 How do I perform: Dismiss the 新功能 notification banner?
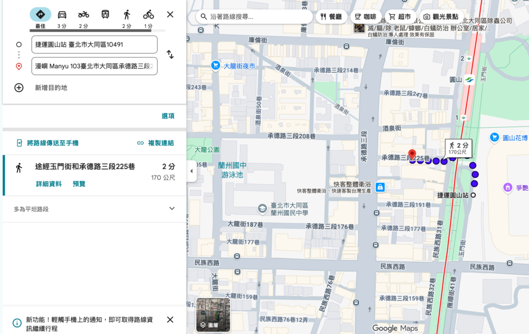tap(170, 320)
